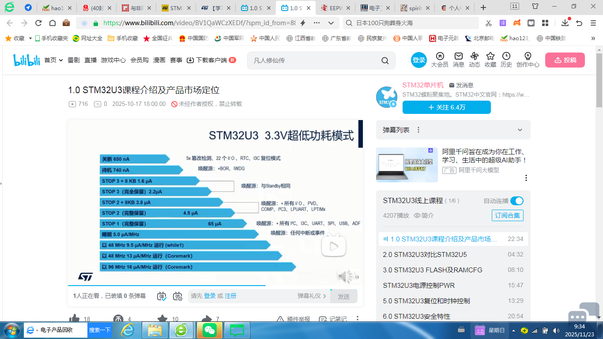This screenshot has width=603, height=339.
Task: Open danmaku settings icon beside the danmaku toggle
Action: [177, 296]
